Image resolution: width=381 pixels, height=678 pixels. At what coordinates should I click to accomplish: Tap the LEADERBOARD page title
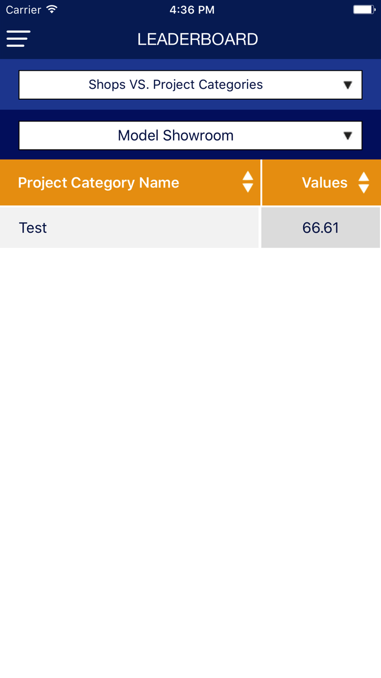pyautogui.click(x=198, y=39)
